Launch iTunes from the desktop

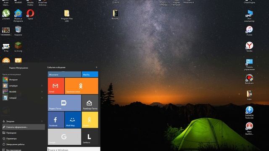(x=249, y=31)
